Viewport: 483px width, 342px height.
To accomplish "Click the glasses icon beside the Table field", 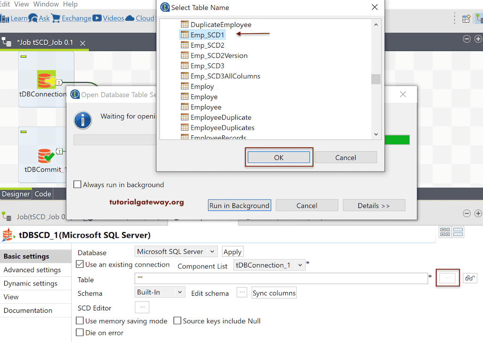I will tap(470, 279).
